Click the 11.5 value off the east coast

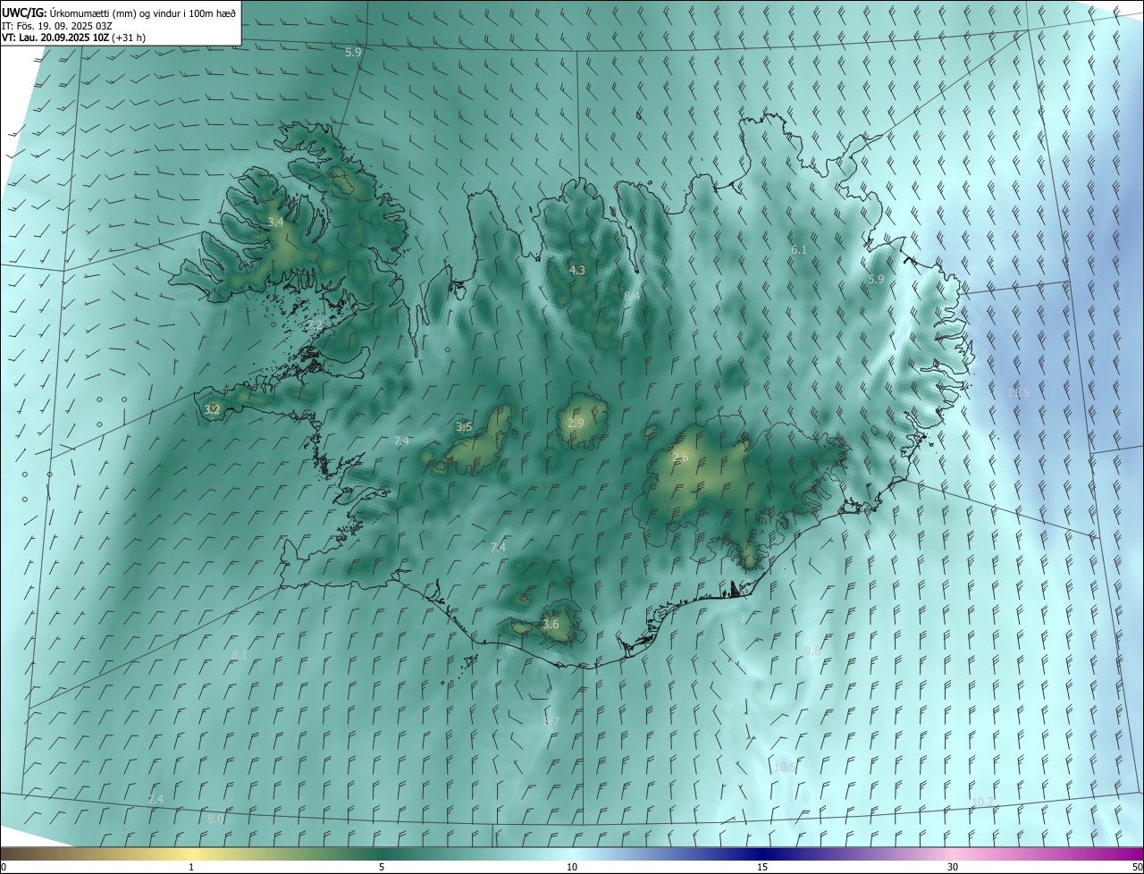1018,393
